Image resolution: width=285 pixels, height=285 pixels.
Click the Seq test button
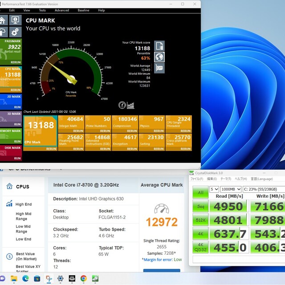tap(200, 206)
